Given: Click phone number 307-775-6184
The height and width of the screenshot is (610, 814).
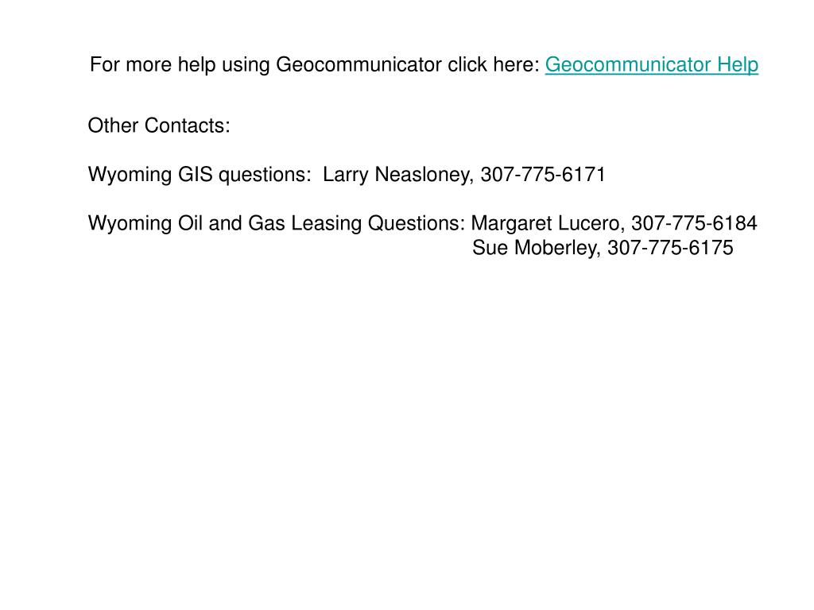Looking at the screenshot, I should tap(694, 223).
